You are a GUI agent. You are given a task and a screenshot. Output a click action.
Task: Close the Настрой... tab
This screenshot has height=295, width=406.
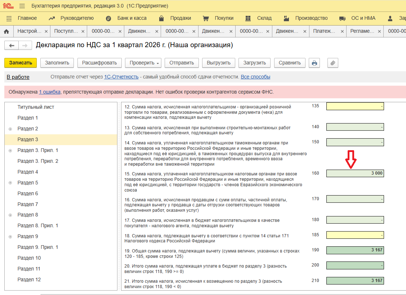tap(46, 31)
